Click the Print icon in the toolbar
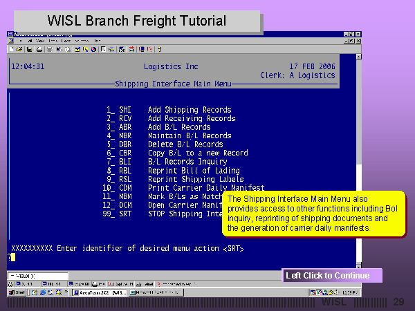The width and height of the screenshot is (415, 311). 37,50
